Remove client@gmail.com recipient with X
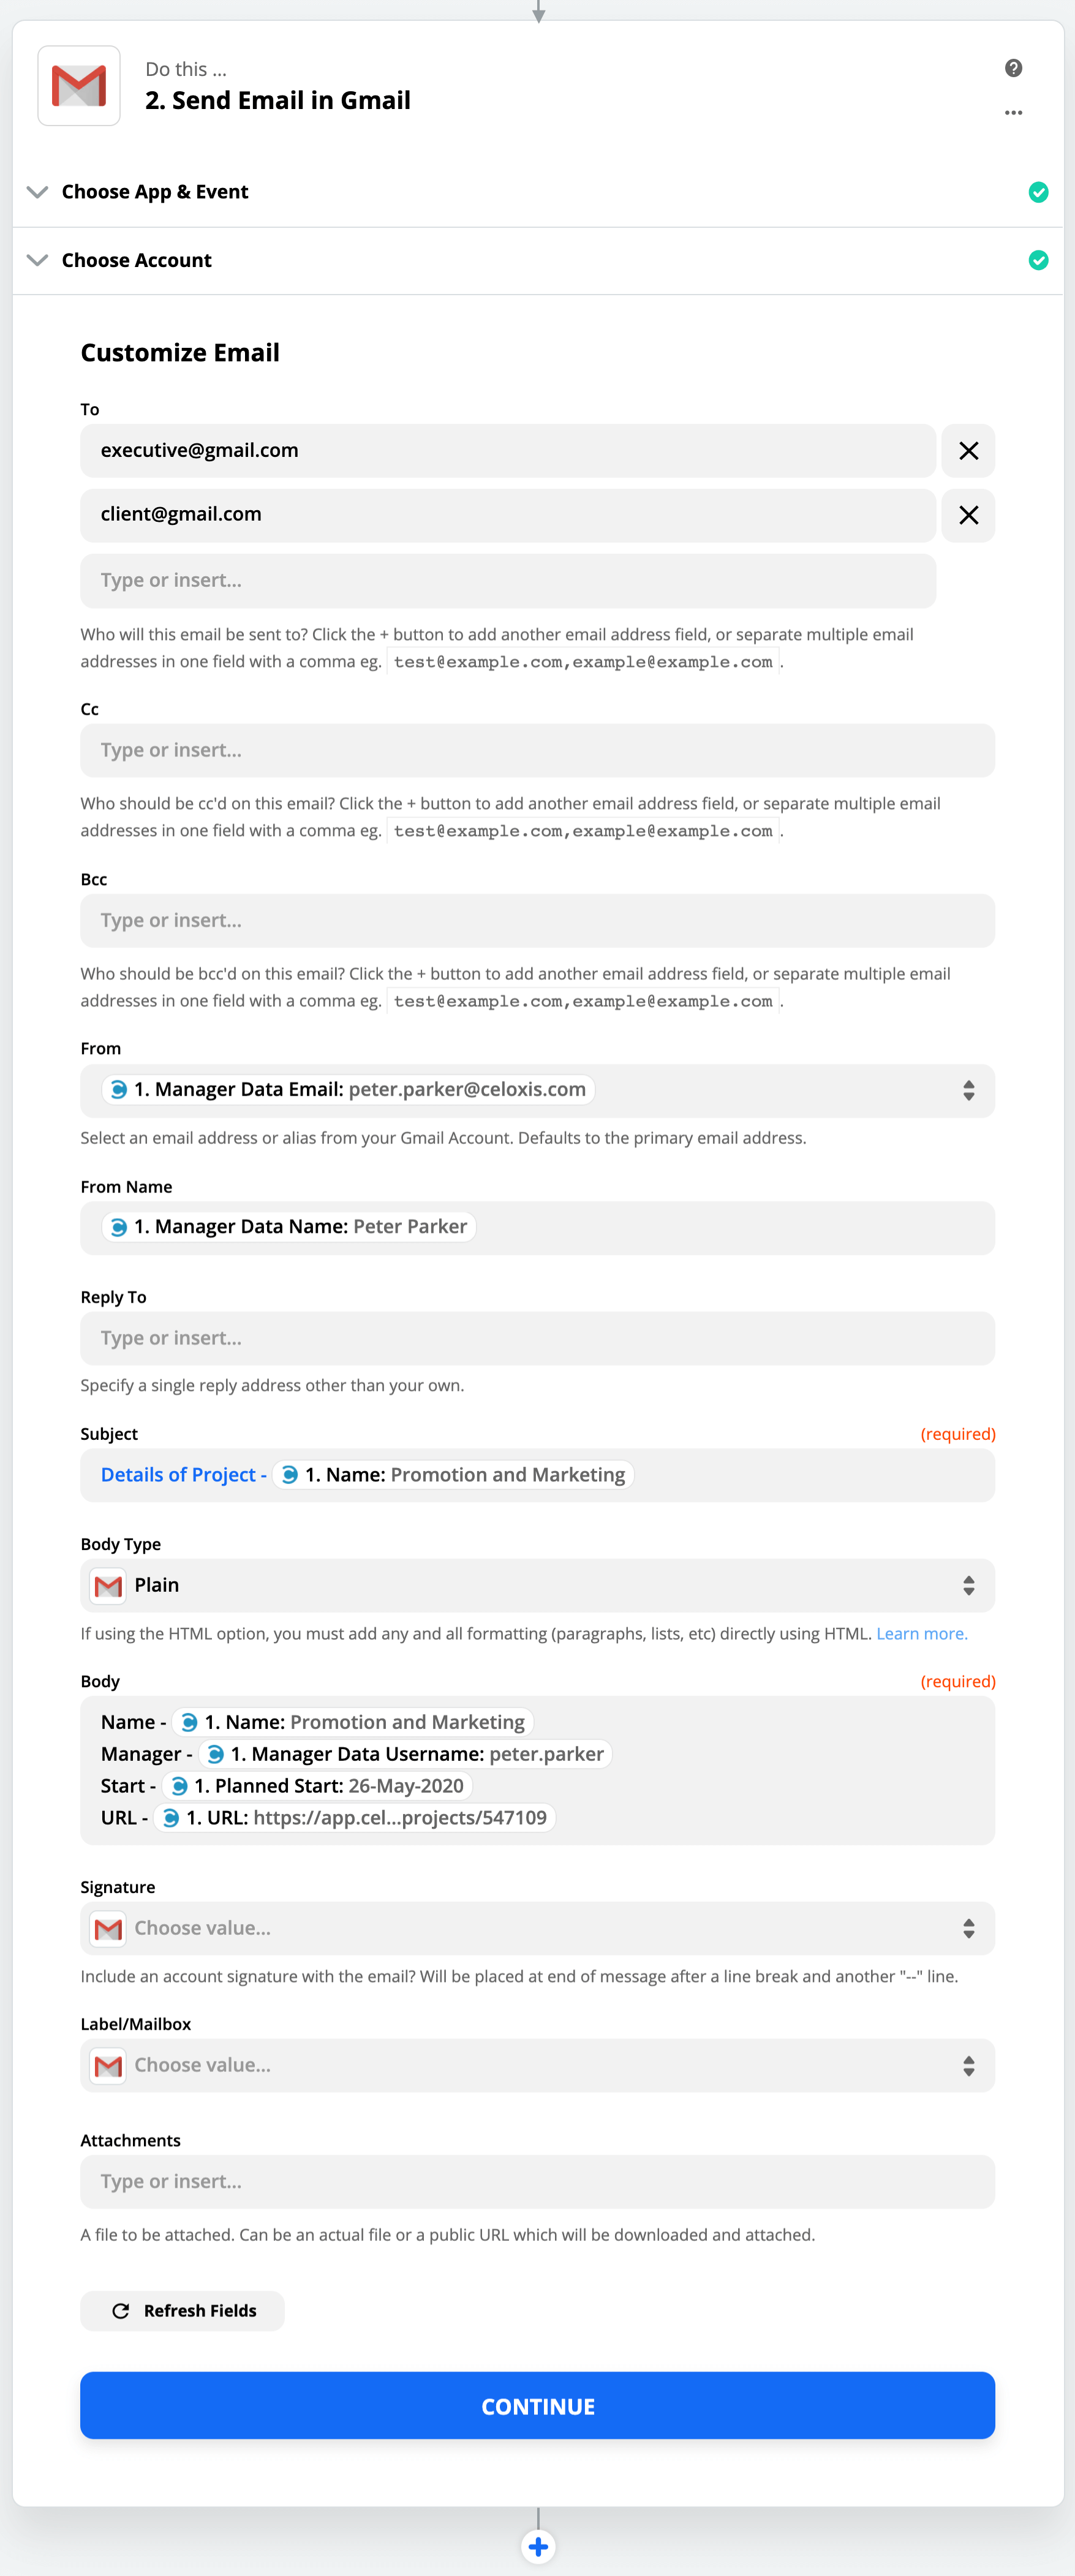 [x=968, y=515]
